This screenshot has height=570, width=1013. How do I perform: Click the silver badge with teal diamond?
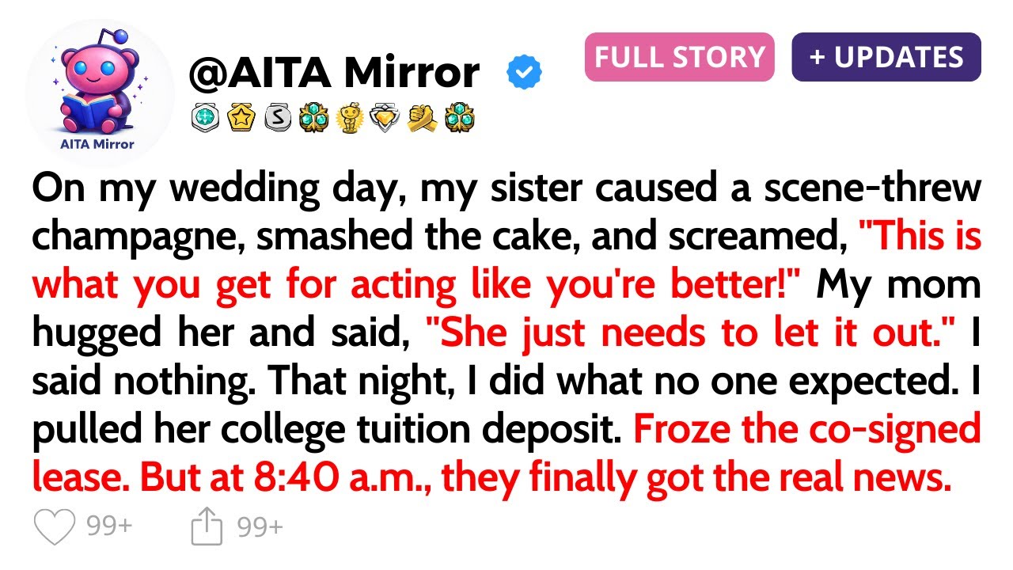(x=204, y=119)
